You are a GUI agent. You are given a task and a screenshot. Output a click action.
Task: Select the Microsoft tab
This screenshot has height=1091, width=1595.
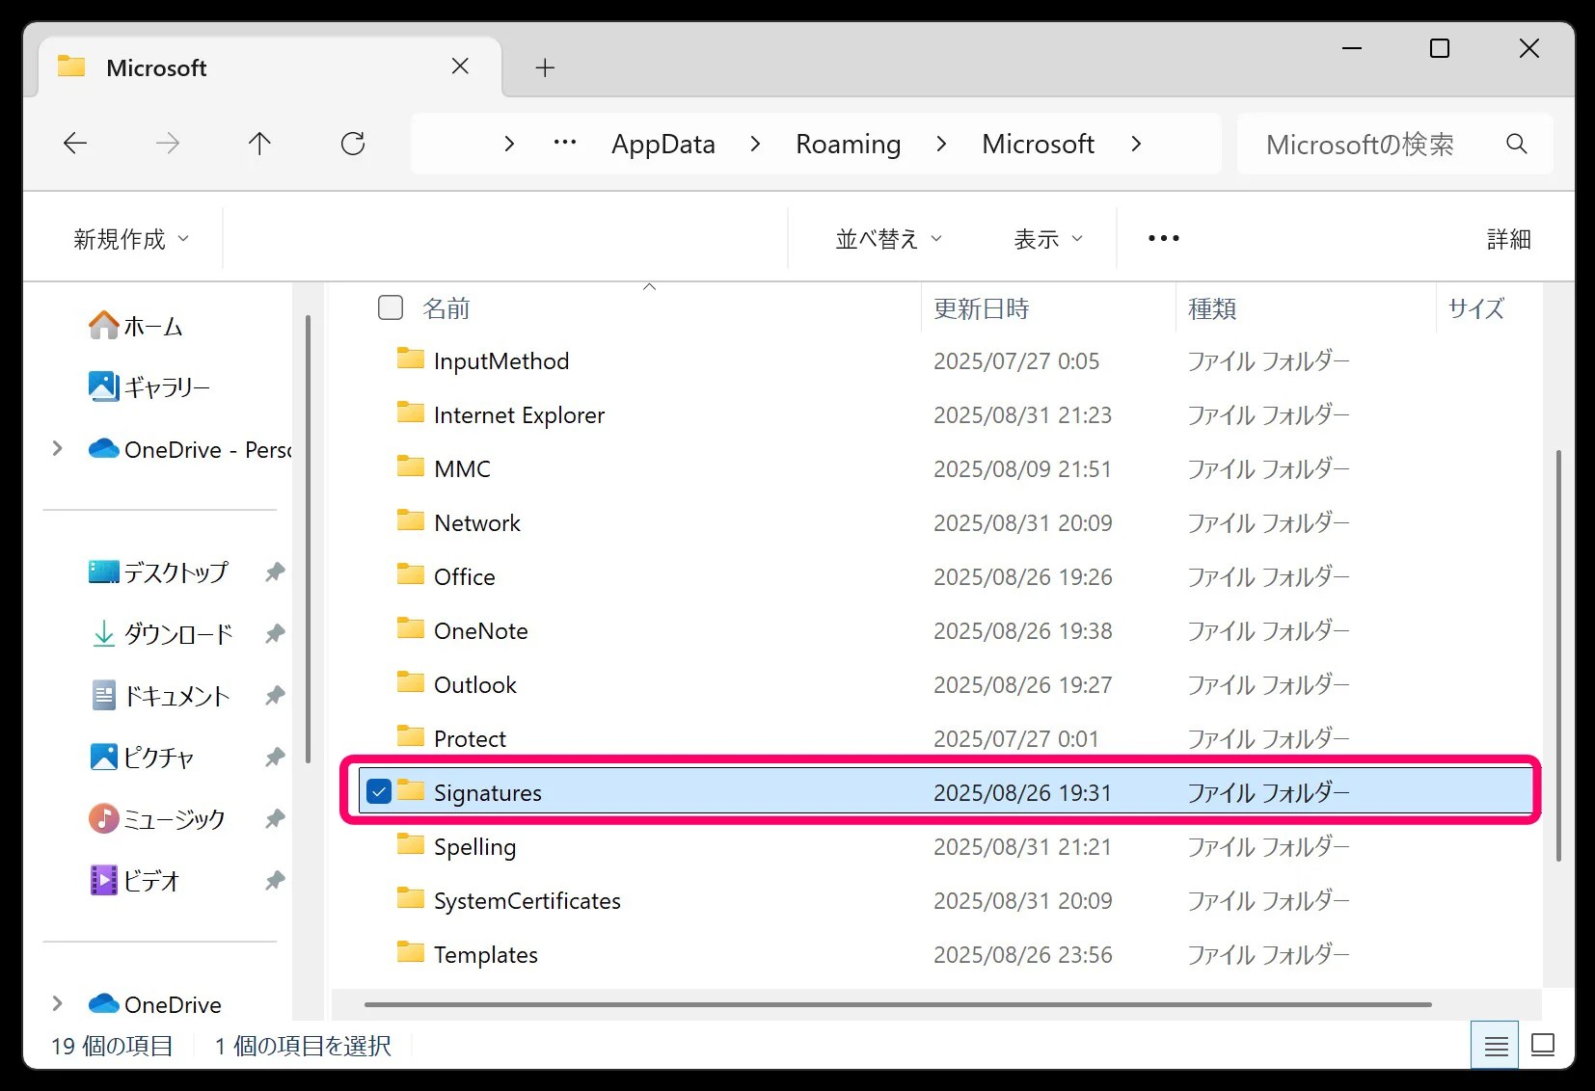tap(270, 67)
